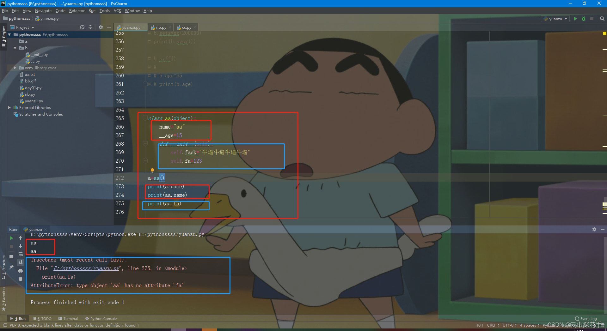Toggle the Structure side tab
607x331 pixels.
pyautogui.click(x=3, y=267)
